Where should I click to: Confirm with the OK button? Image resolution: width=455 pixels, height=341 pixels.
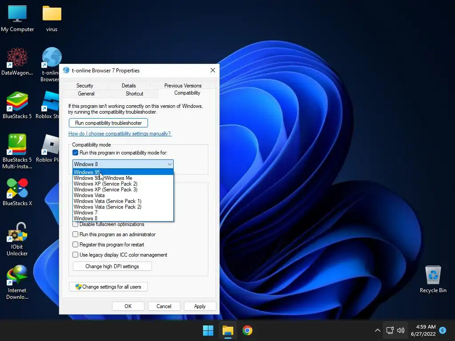click(x=128, y=306)
